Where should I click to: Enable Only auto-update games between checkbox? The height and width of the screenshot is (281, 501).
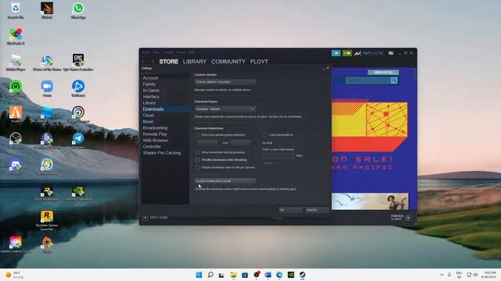(x=197, y=135)
